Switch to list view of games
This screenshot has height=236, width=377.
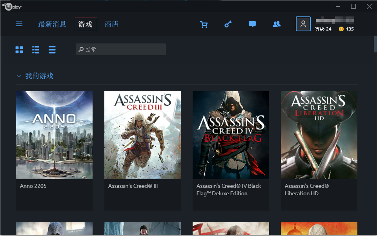point(35,50)
